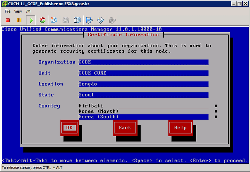This screenshot has height=172, width=250.
Task: Click the vSphere console title bar icon
Action: tap(5, 3)
